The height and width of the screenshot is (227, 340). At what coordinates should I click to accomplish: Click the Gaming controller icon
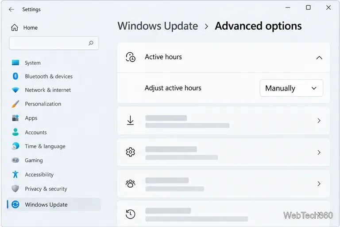(x=15, y=160)
